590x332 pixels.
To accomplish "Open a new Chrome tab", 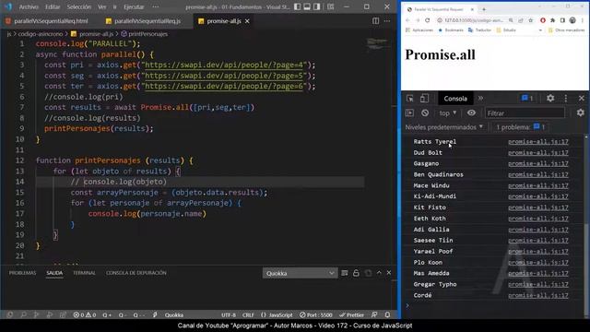I will (x=484, y=9).
